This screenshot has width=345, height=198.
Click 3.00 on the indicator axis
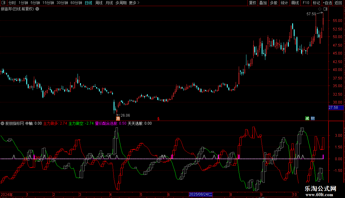click(x=338, y=136)
